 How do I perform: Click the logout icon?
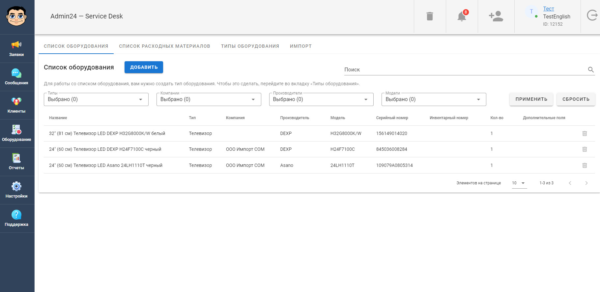pyautogui.click(x=592, y=15)
